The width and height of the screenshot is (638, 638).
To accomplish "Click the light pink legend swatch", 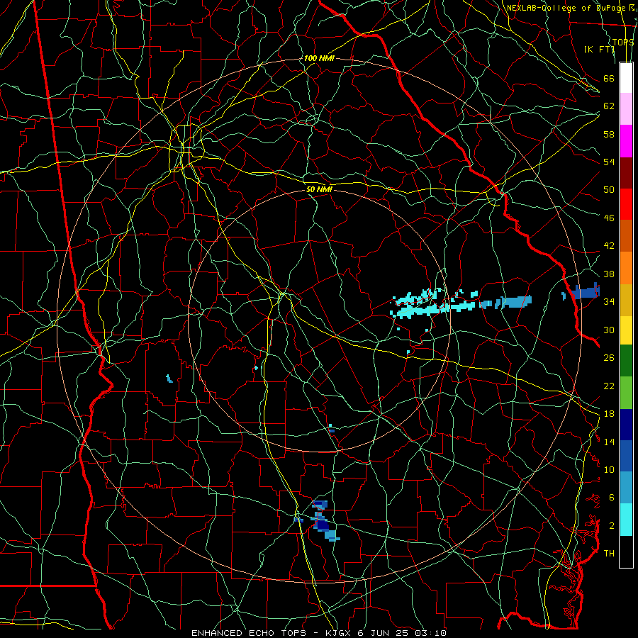I will [626, 108].
